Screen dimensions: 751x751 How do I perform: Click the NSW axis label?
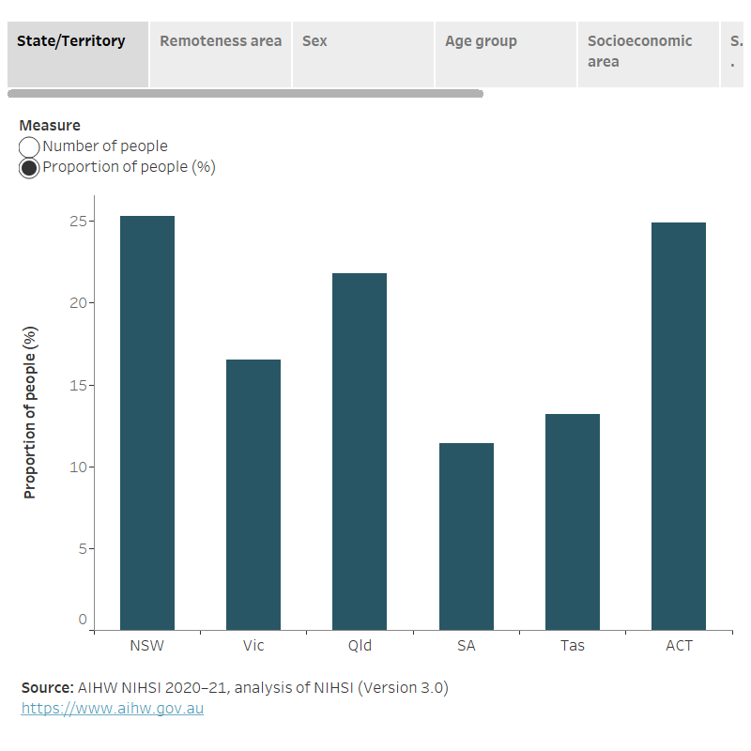[146, 645]
